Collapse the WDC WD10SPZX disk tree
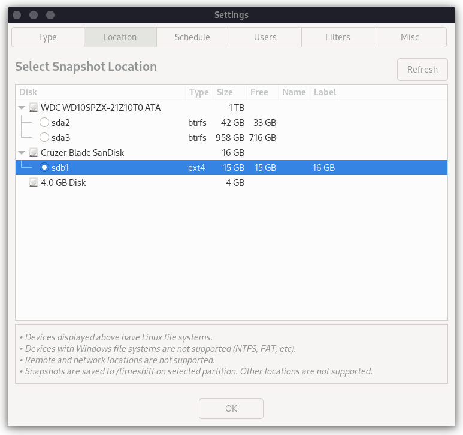The image size is (463, 435). [x=22, y=108]
